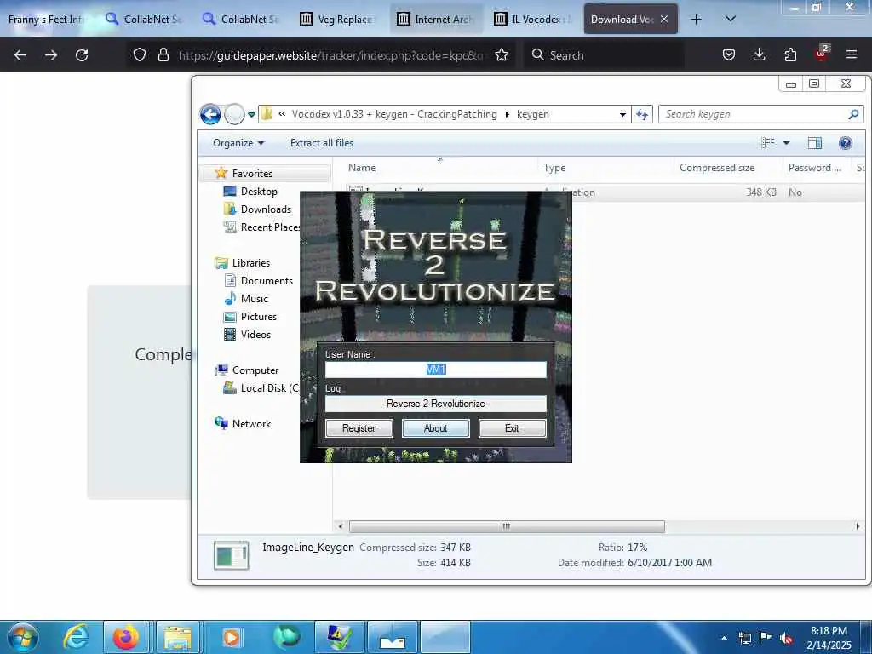The height and width of the screenshot is (654, 872).
Task: Click the Firefox Search box
Action: click(x=604, y=55)
